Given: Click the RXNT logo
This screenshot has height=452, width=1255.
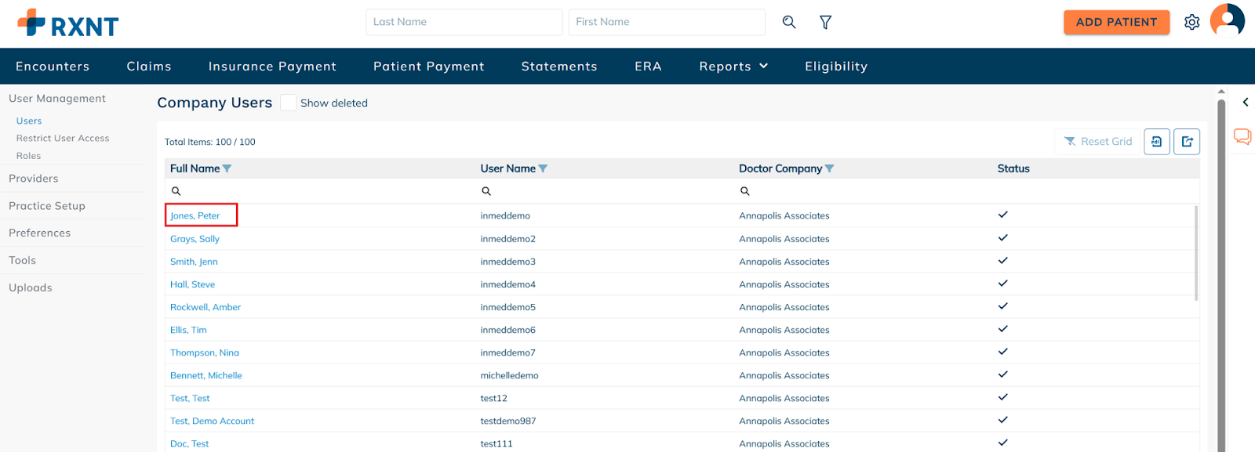Looking at the screenshot, I should click(68, 24).
